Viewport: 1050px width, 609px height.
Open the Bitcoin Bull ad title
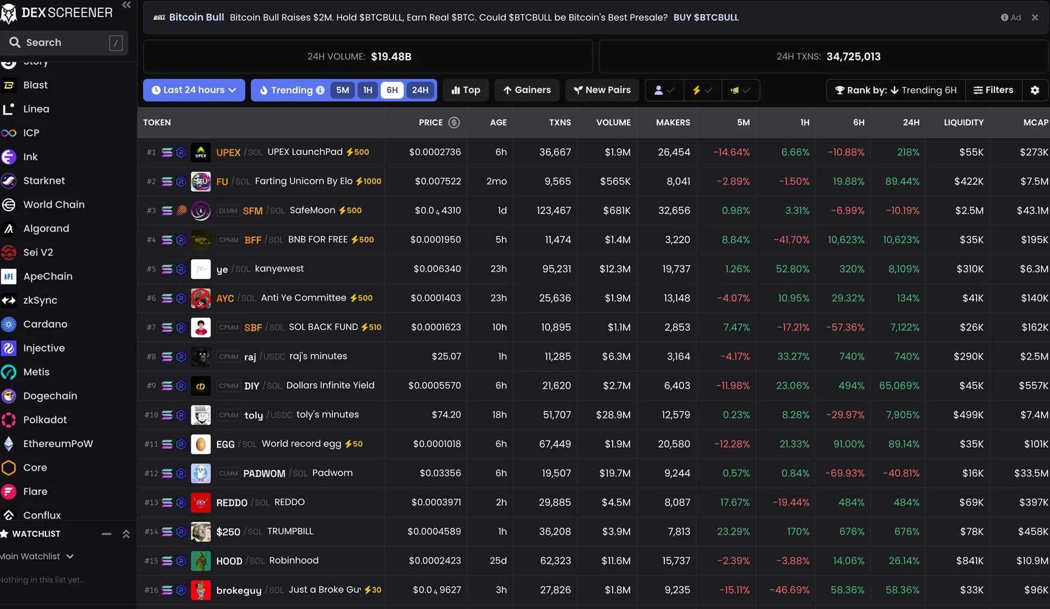pyautogui.click(x=196, y=17)
